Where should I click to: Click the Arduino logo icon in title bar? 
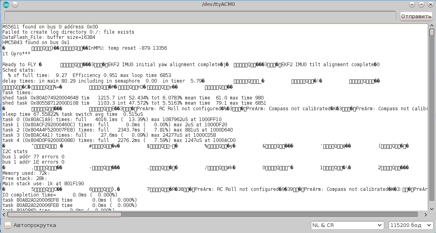click(x=6, y=4)
